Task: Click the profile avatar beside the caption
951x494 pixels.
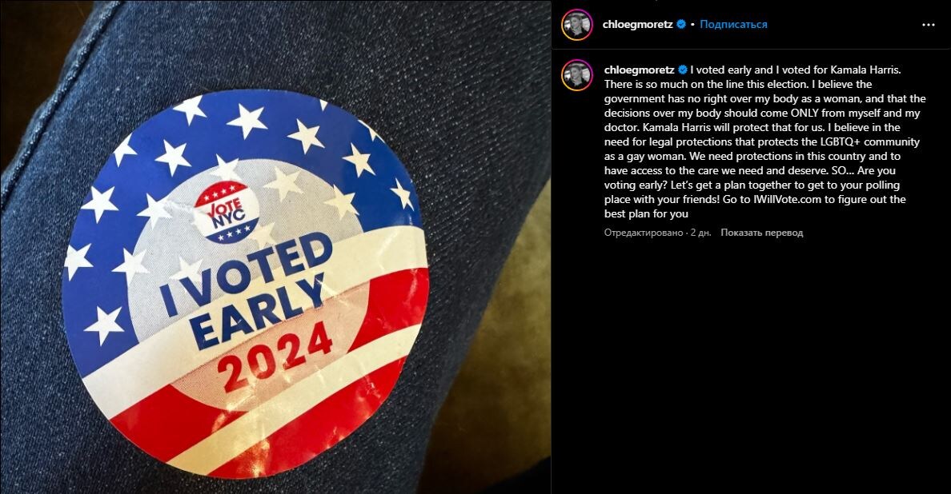Action: click(577, 75)
